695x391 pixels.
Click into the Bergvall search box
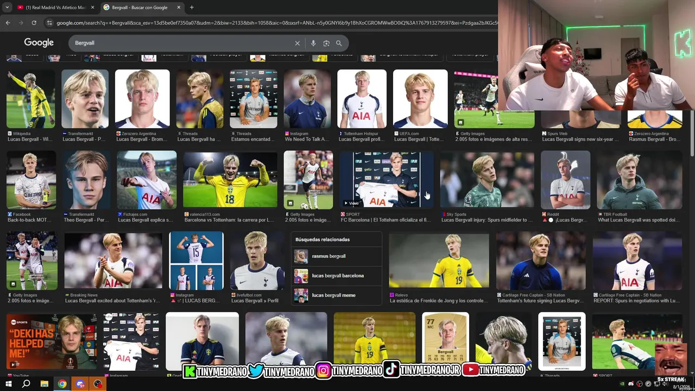182,43
